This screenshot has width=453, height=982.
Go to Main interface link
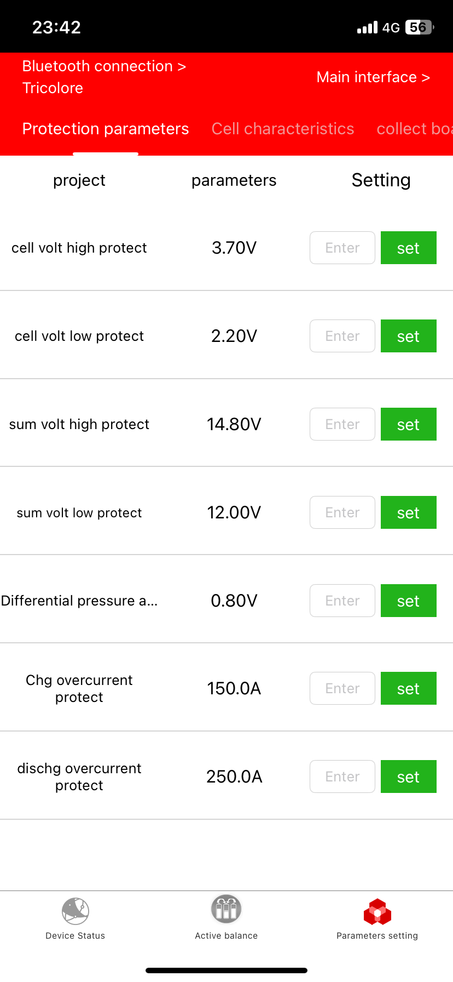point(373,77)
